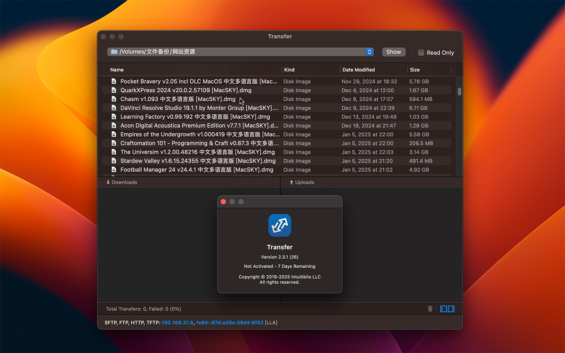Image resolution: width=565 pixels, height=353 pixels.
Task: Click the folder icon in the path field
Action: [x=114, y=52]
